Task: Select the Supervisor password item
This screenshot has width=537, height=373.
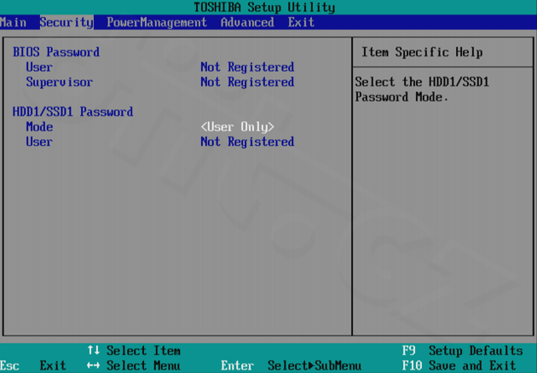Action: [60, 82]
